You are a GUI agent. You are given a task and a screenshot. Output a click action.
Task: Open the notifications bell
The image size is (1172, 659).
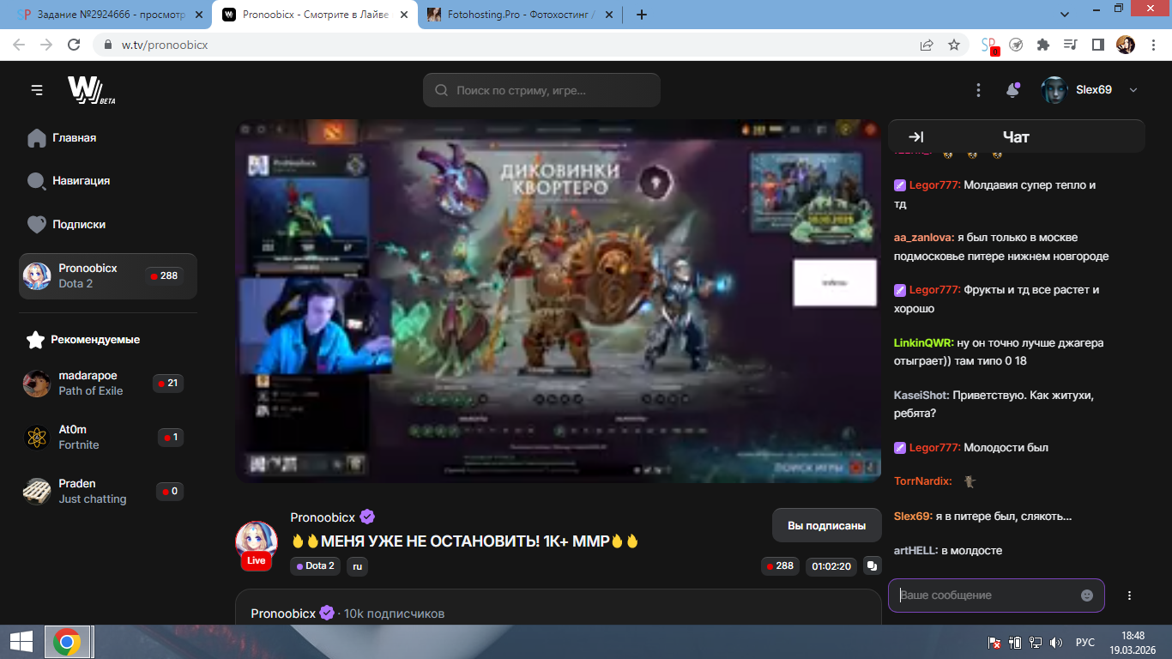1012,90
